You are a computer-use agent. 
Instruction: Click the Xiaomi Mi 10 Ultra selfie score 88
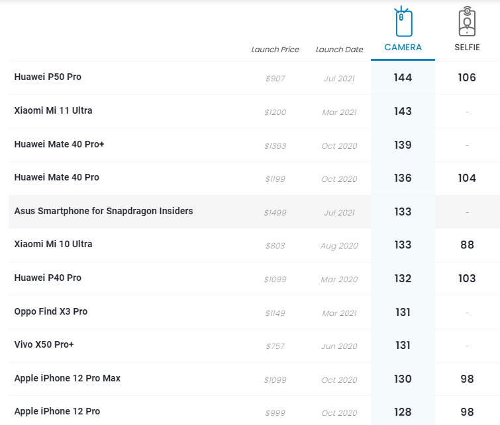point(467,245)
